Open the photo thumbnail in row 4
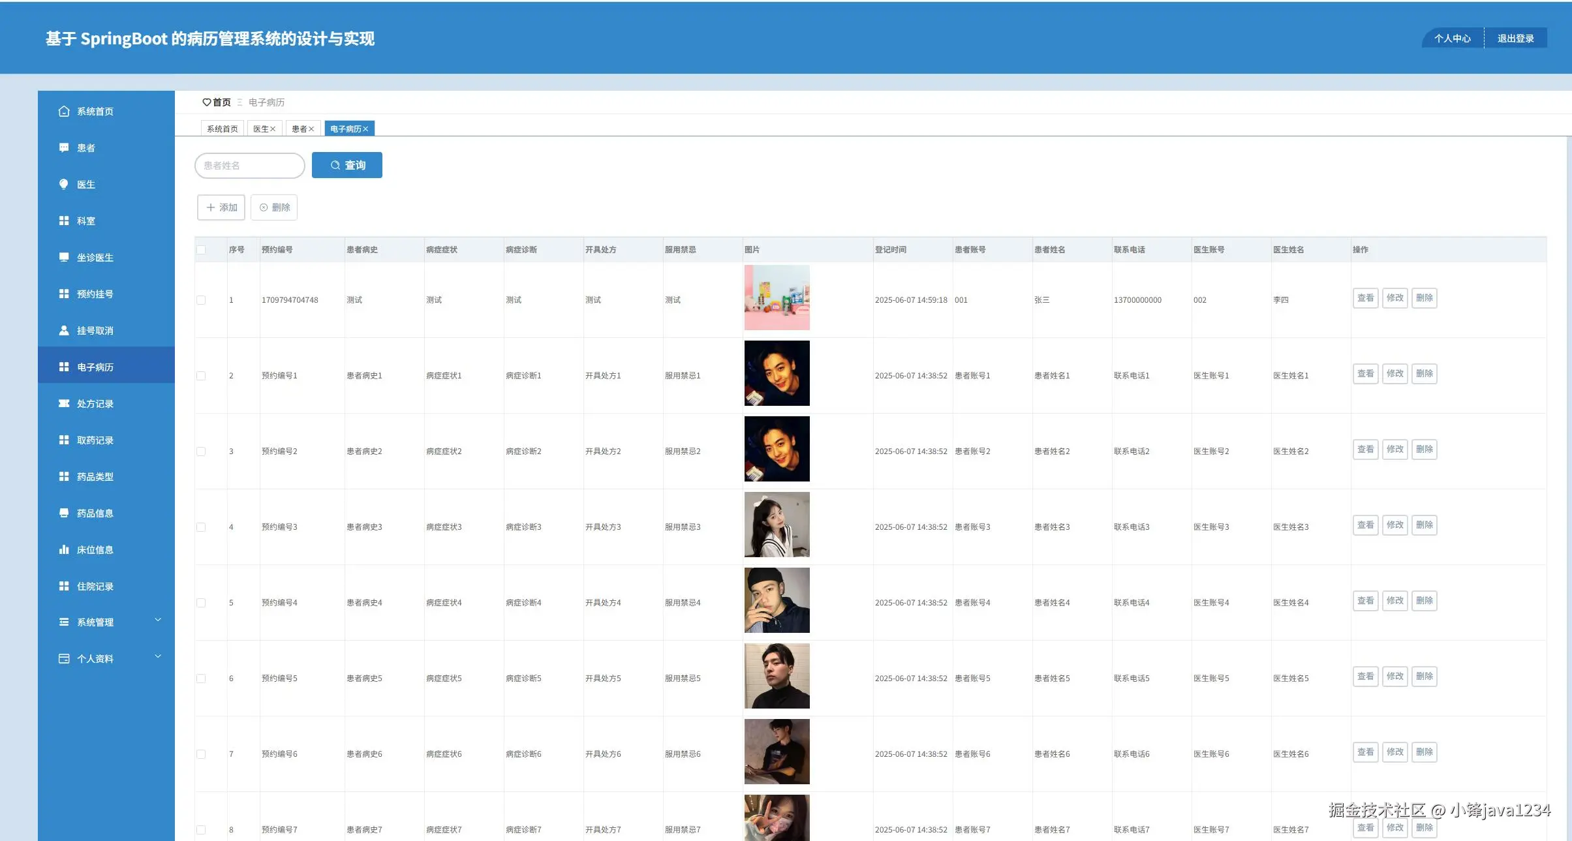The width and height of the screenshot is (1572, 841). point(777,525)
